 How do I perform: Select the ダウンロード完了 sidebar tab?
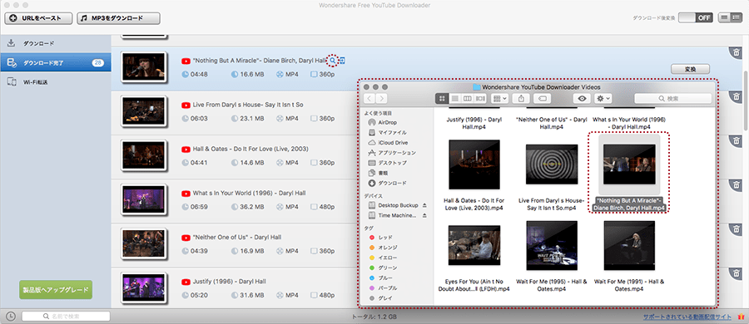click(x=56, y=62)
